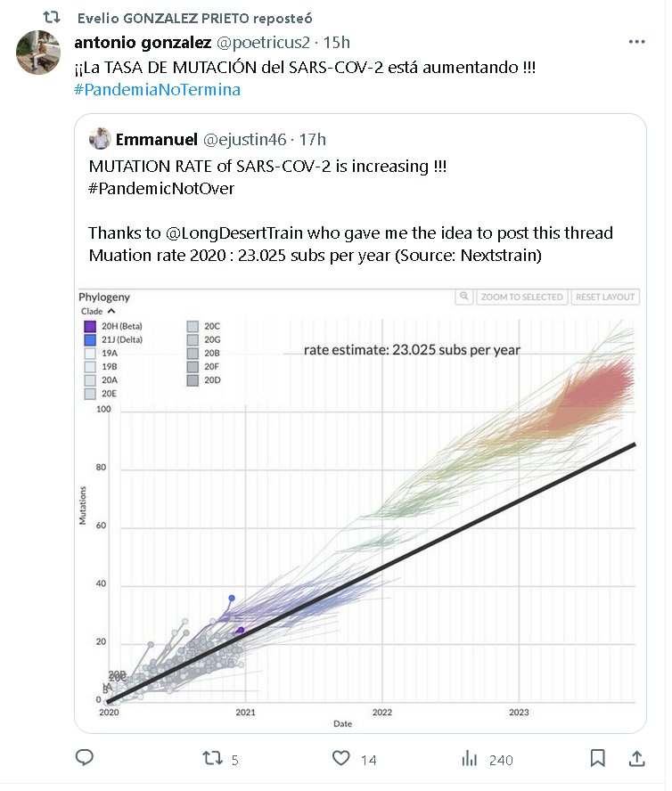Click the ZOOM TO SELECTED button
The height and width of the screenshot is (791, 672).
(521, 297)
